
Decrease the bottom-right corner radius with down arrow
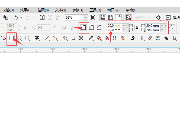162,30
